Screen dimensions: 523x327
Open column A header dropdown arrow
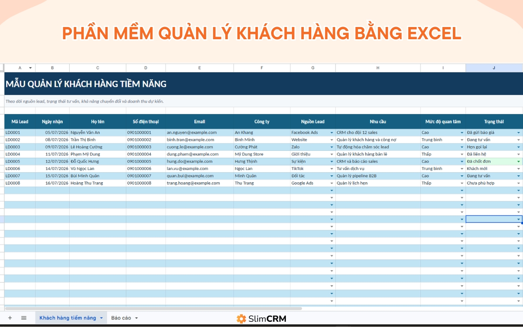coord(30,68)
